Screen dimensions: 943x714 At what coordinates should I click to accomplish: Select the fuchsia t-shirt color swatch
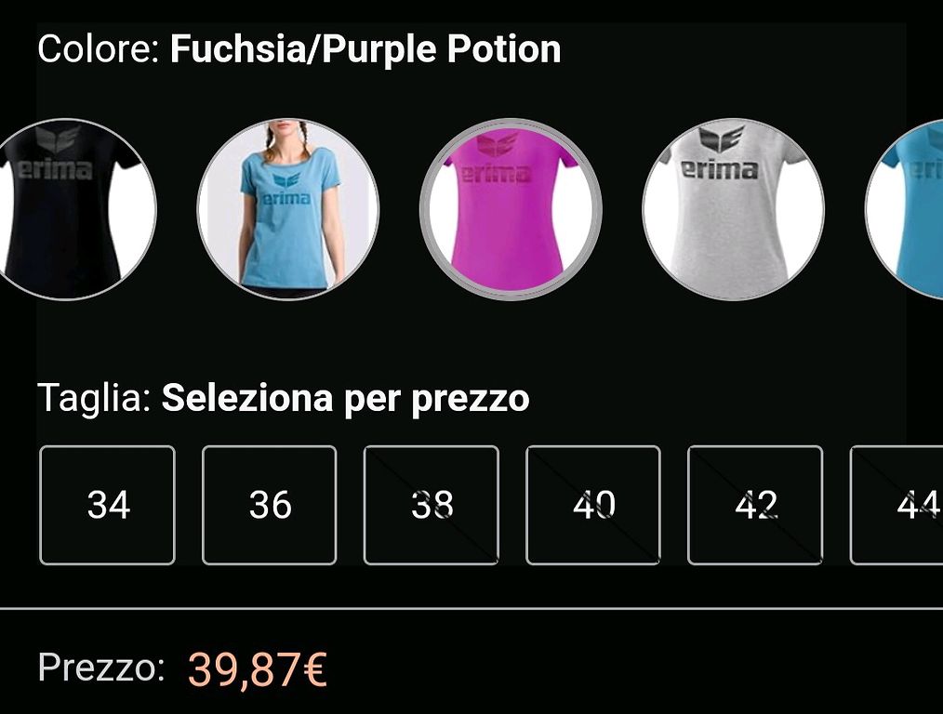click(x=511, y=208)
